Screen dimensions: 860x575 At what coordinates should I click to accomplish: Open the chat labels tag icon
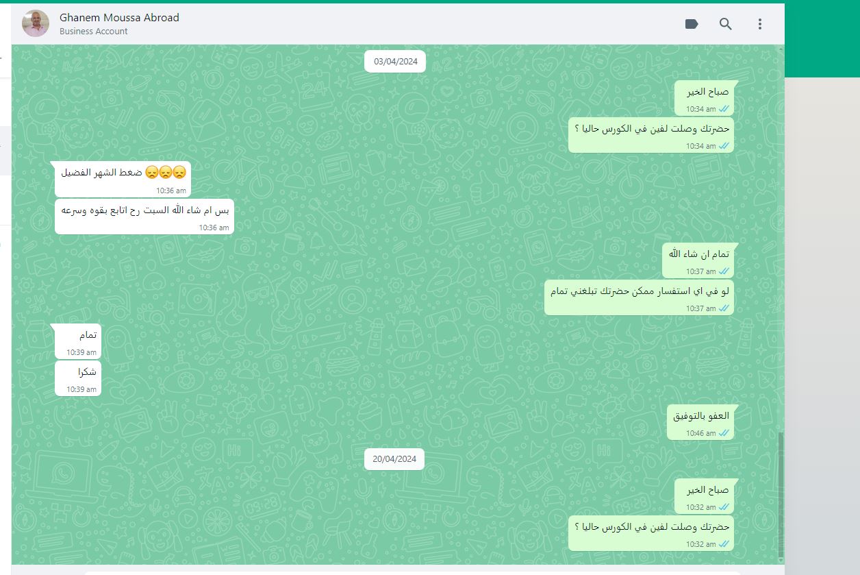coord(692,24)
